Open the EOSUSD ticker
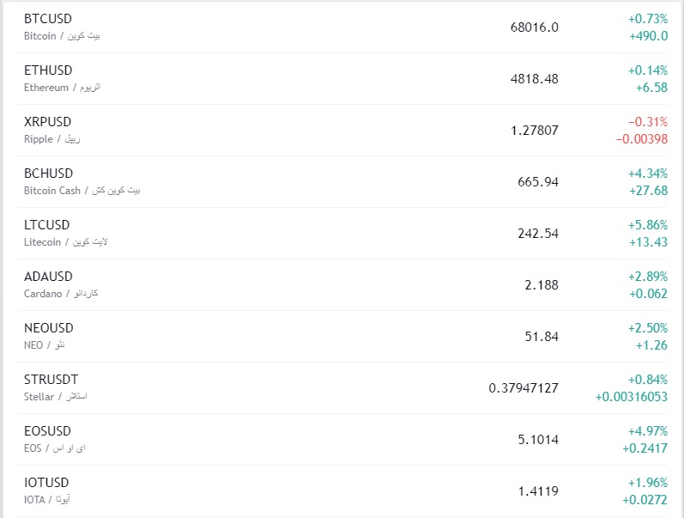 click(48, 431)
